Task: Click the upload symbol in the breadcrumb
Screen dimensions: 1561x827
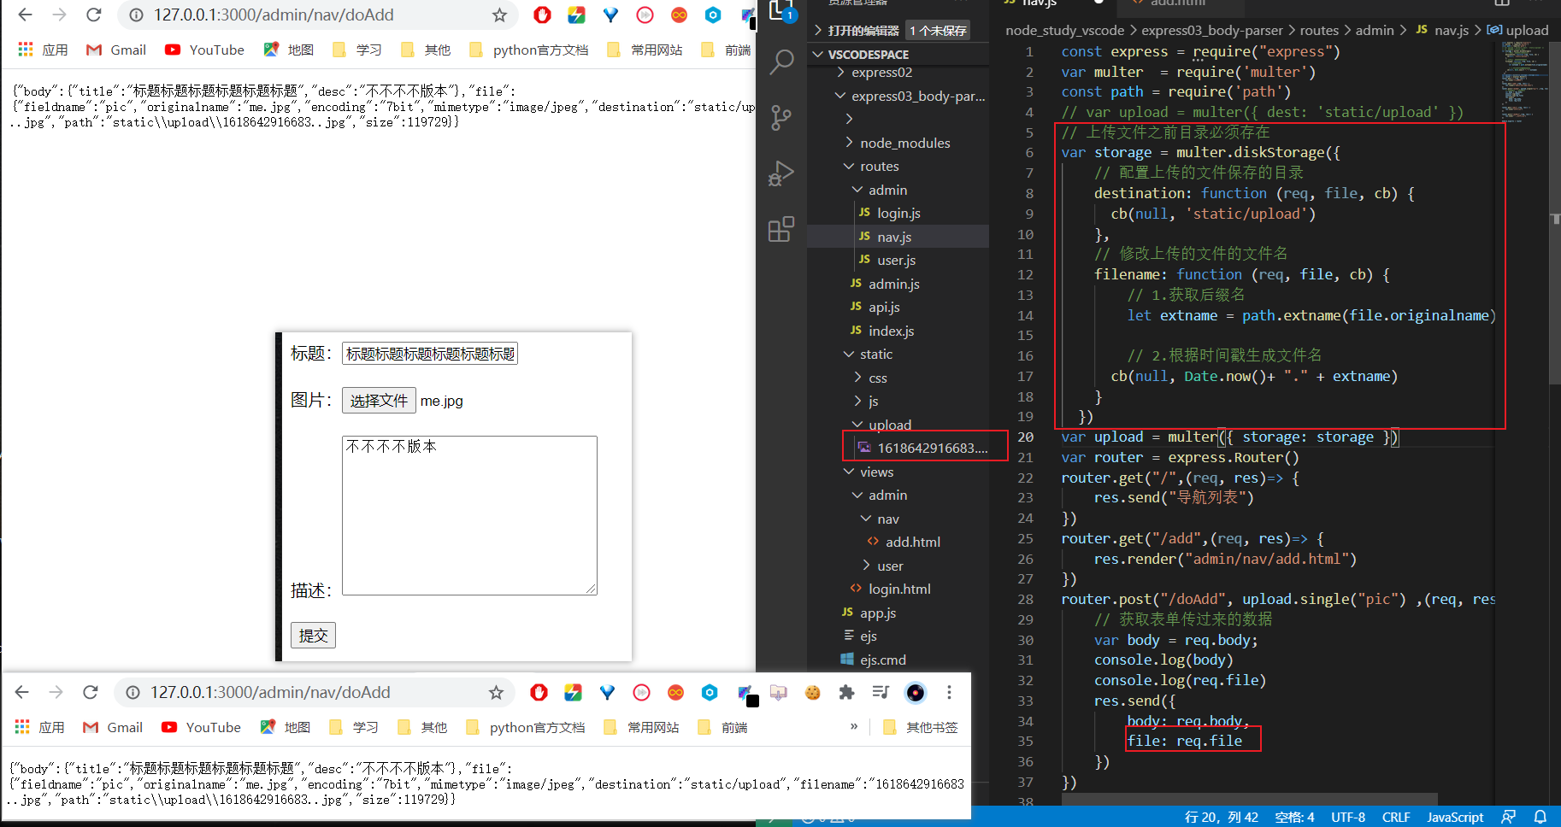Action: pos(1518,30)
